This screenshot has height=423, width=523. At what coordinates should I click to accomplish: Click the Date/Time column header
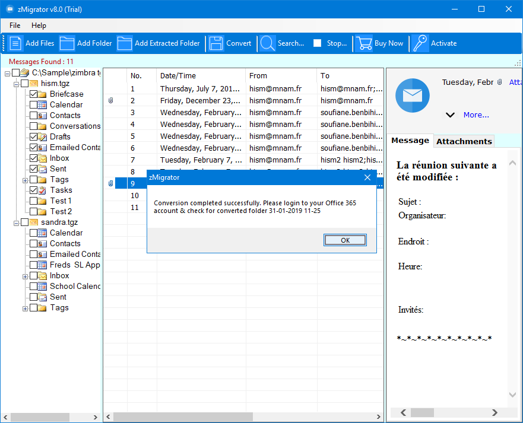201,76
